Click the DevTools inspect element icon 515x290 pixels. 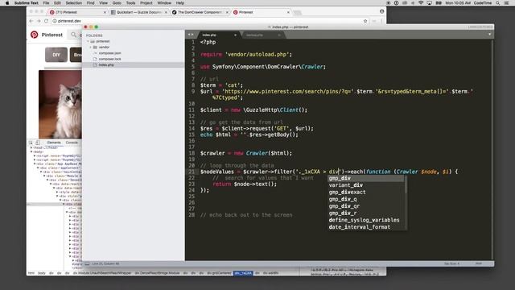[x=31, y=143]
